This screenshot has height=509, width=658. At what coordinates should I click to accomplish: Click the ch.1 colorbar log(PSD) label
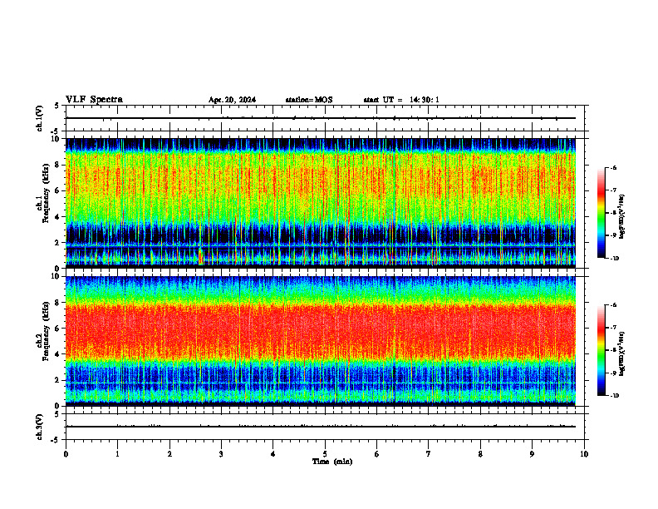tap(622, 217)
